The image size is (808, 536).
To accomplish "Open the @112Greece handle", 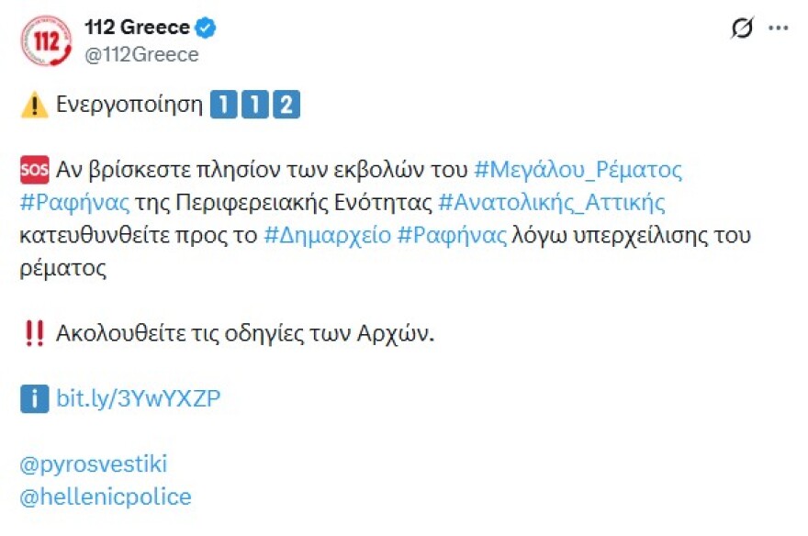I will pyautogui.click(x=141, y=55).
